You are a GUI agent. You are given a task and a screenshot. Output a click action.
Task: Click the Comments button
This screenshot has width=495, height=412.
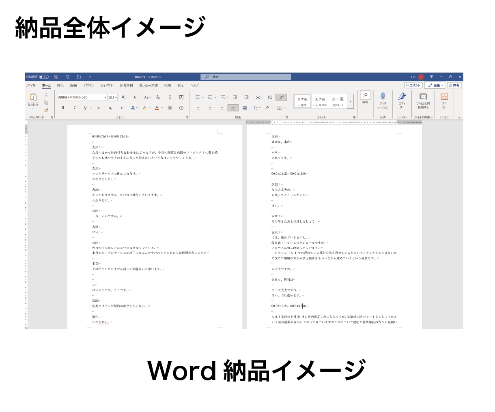pos(413,85)
